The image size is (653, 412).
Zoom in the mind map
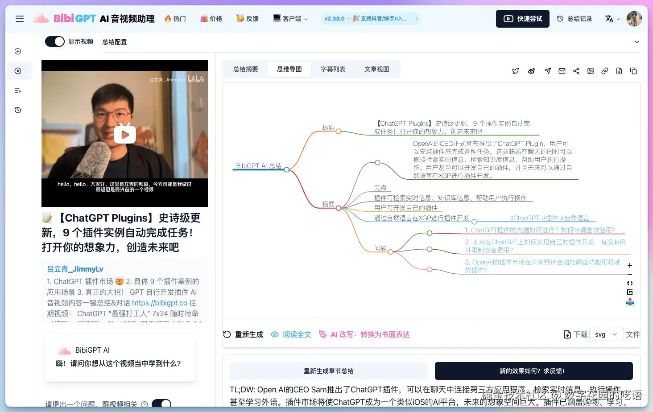coord(630,265)
